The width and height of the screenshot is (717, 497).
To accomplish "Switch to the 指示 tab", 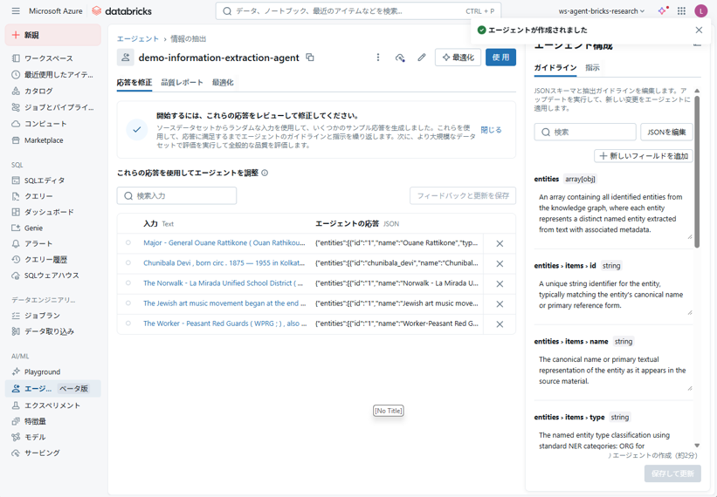I will tap(592, 68).
